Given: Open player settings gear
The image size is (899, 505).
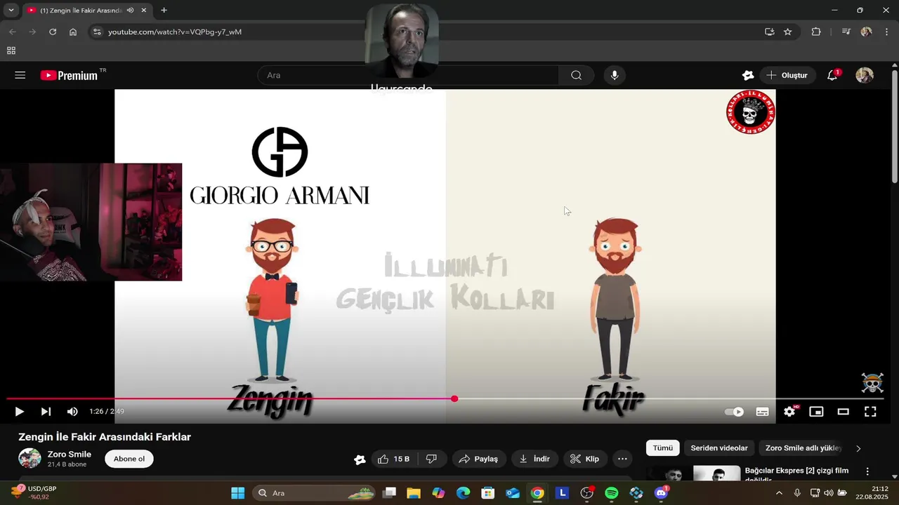Looking at the screenshot, I should 789,412.
